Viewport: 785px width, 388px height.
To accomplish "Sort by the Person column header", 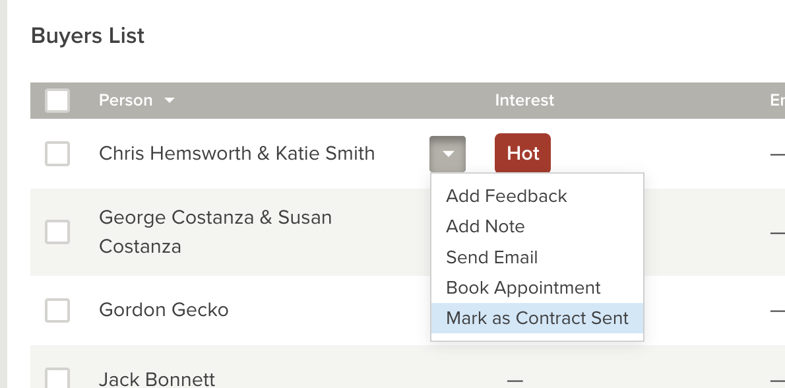I will 125,100.
